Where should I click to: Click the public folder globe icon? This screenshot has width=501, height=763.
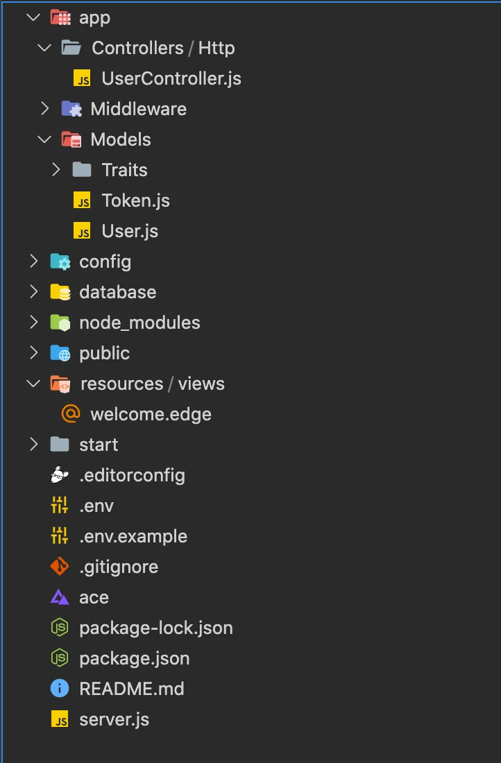(x=60, y=353)
